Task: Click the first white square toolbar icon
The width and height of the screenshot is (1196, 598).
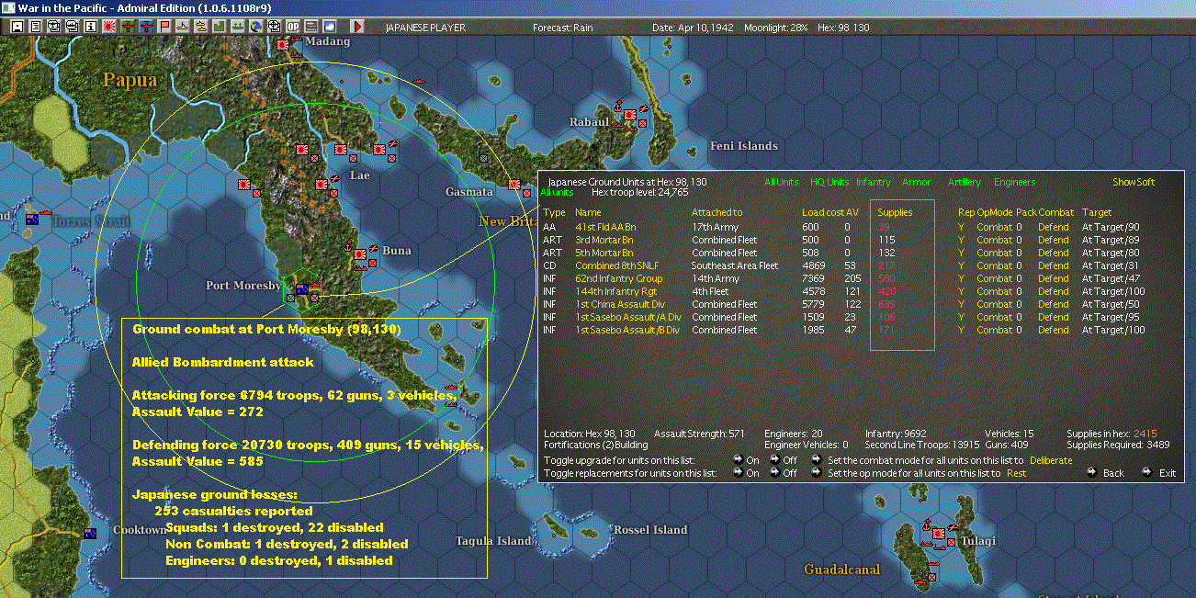Action: pyautogui.click(x=17, y=27)
